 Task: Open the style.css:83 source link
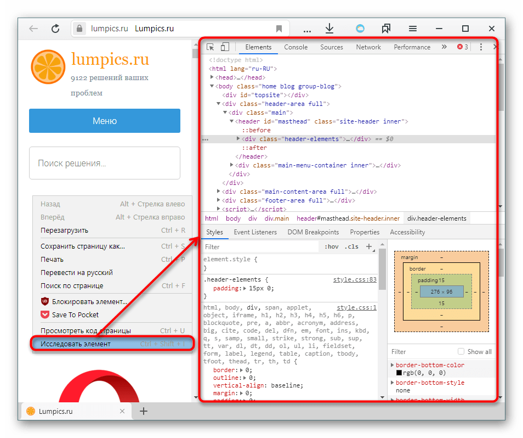[x=355, y=279]
